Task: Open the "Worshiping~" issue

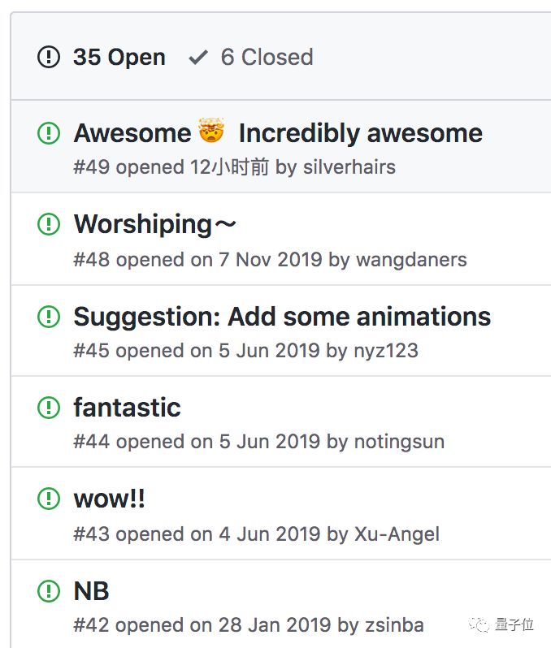Action: (x=154, y=224)
